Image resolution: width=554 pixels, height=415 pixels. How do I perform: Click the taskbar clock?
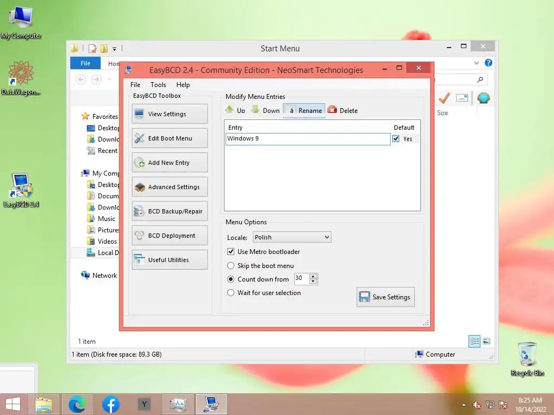click(530, 405)
